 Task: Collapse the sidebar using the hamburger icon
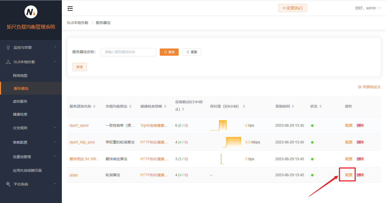70,8
